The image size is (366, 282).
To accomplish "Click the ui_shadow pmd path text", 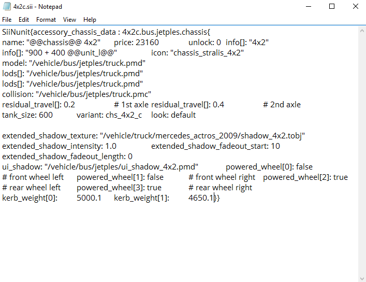I will [x=100, y=167].
